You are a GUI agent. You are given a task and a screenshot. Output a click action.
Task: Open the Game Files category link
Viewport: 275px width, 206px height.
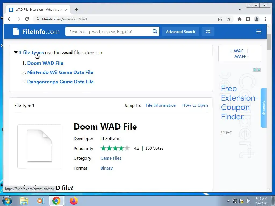coord(111,158)
